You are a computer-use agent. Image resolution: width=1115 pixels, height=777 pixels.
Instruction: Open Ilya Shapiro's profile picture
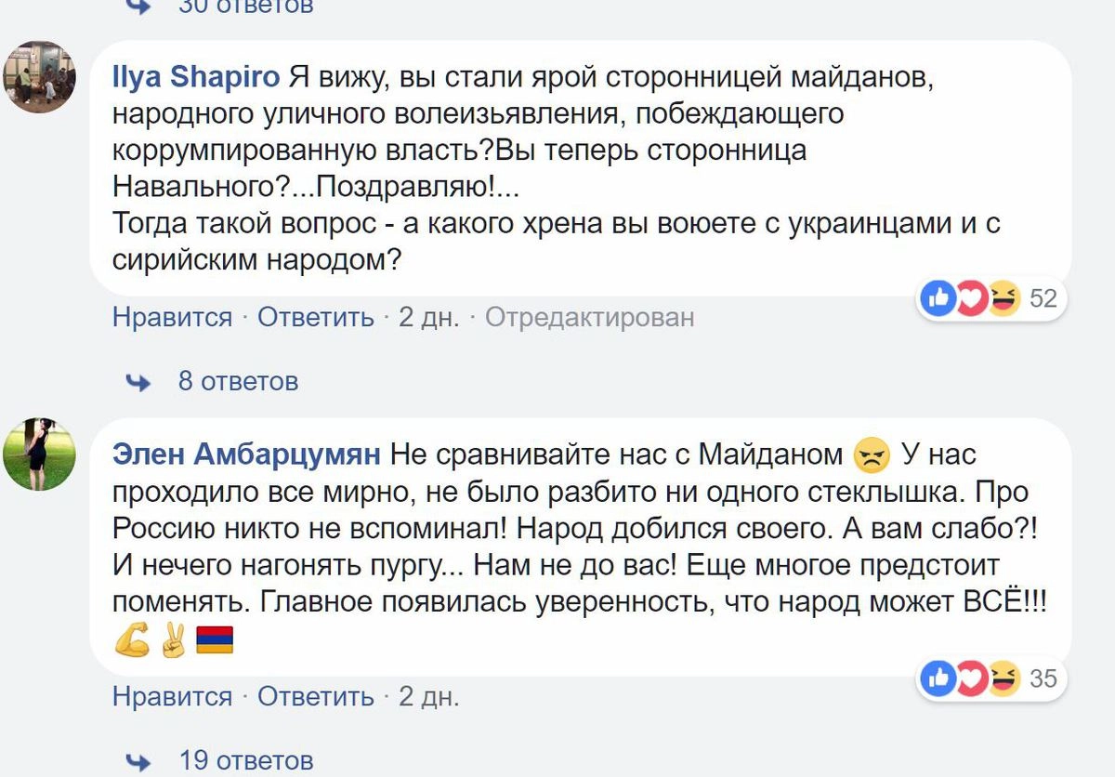[x=40, y=77]
